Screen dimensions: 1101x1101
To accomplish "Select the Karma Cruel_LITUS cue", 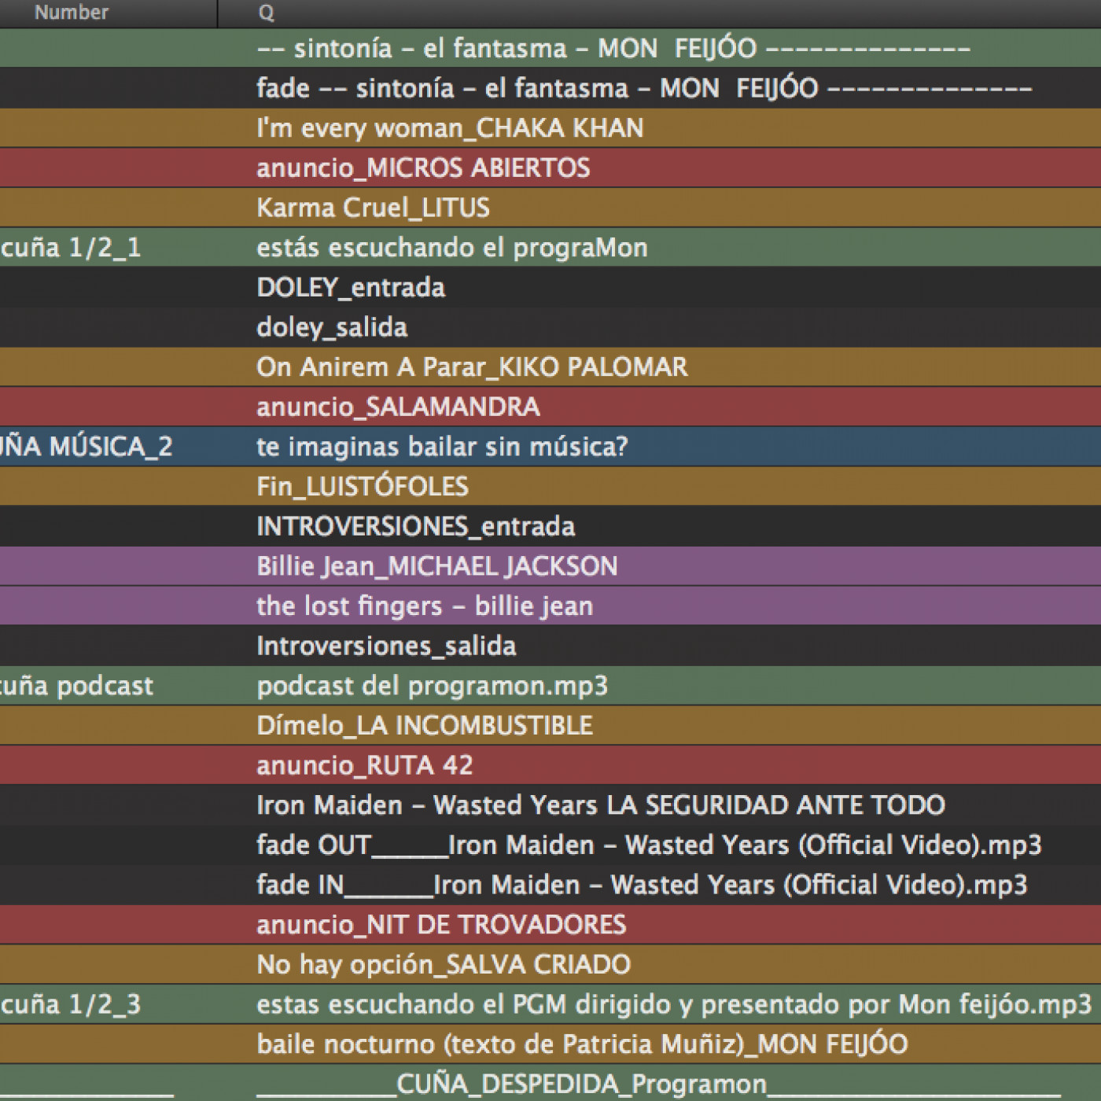I will pos(373,208).
